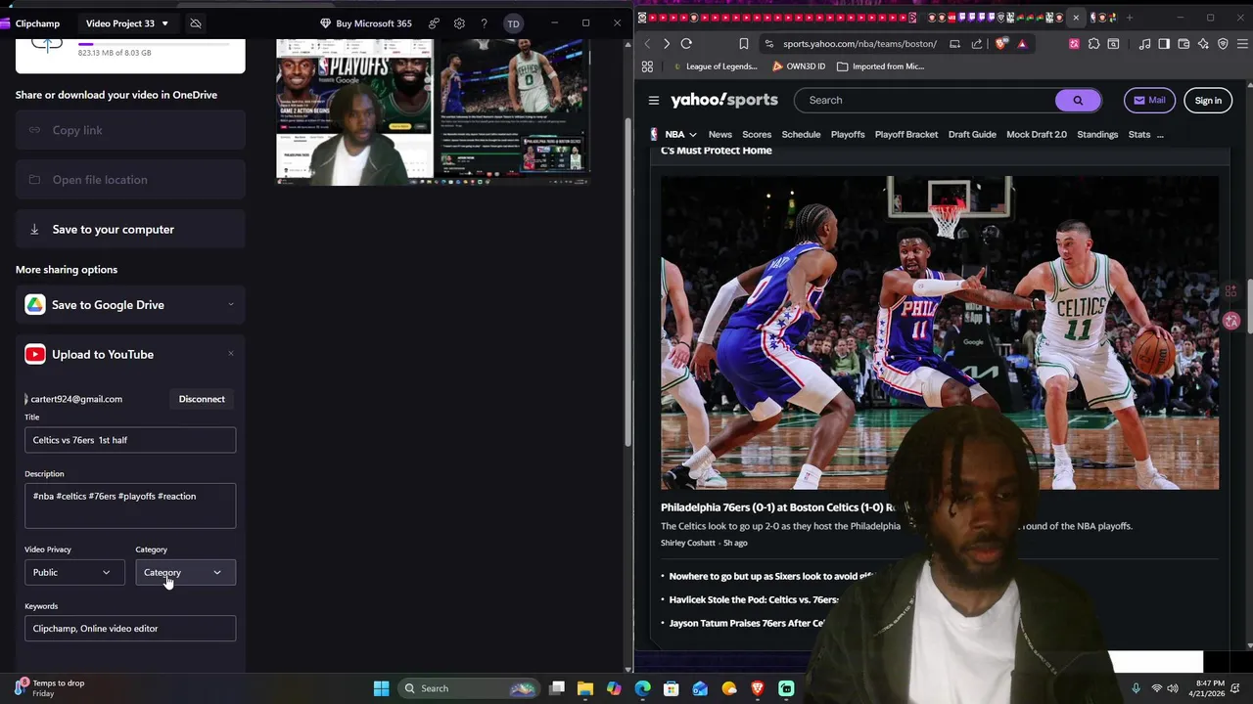The image size is (1253, 704).
Task: Click Open file location button
Action: tap(130, 180)
